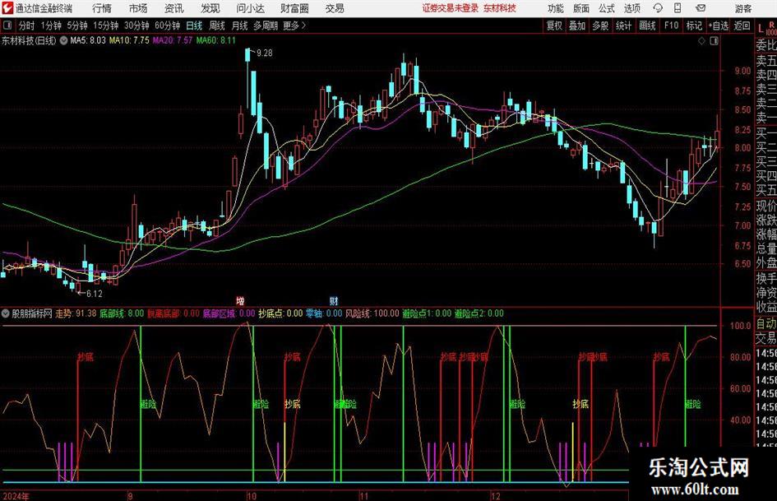Click the MA5: 8.03 indicator label

click(x=88, y=40)
